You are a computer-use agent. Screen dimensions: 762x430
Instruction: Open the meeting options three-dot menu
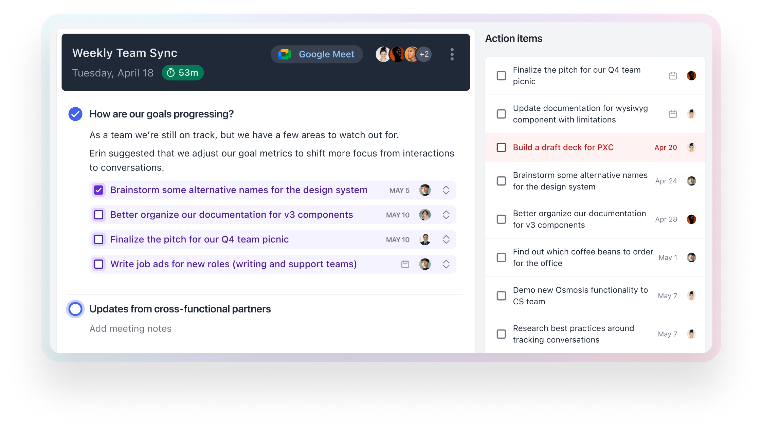452,54
